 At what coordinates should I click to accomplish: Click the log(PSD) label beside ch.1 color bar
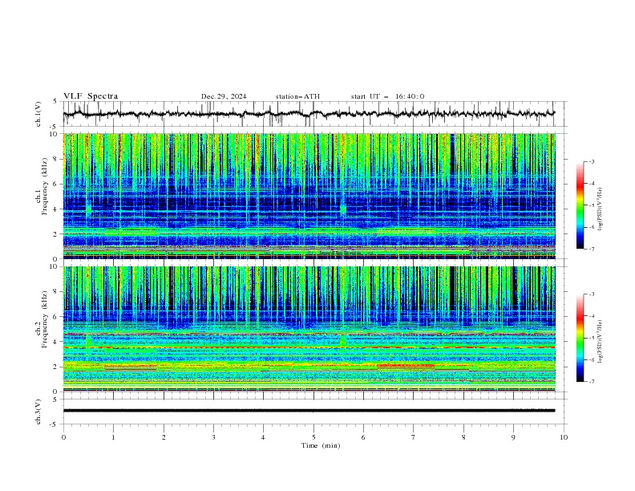(601, 209)
